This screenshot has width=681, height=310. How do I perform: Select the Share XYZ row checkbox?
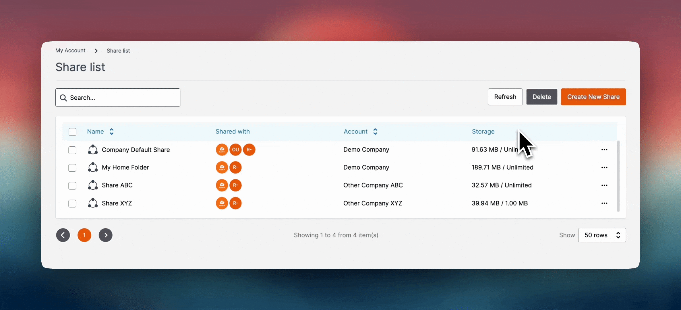[x=72, y=204]
